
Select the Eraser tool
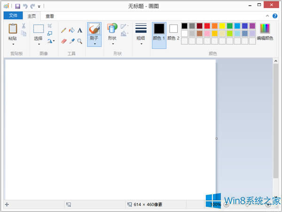[63, 41]
